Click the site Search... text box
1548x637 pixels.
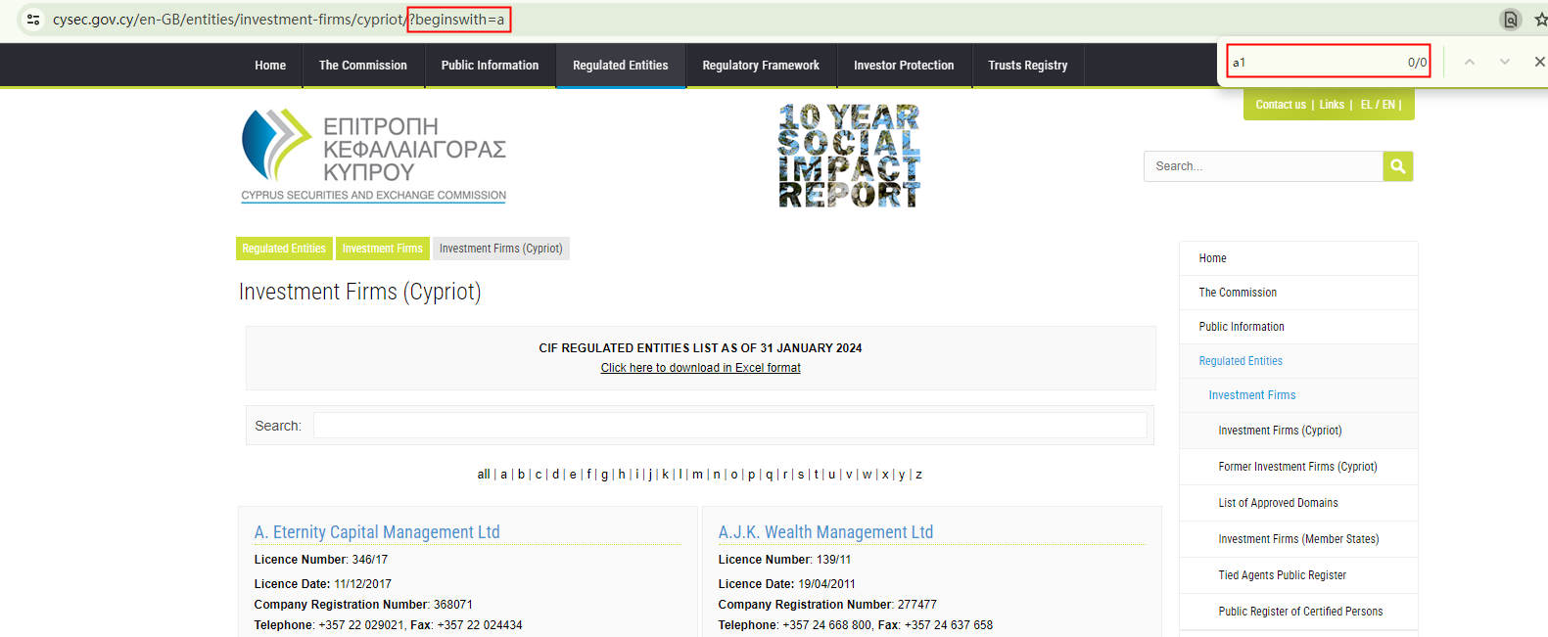1262,166
